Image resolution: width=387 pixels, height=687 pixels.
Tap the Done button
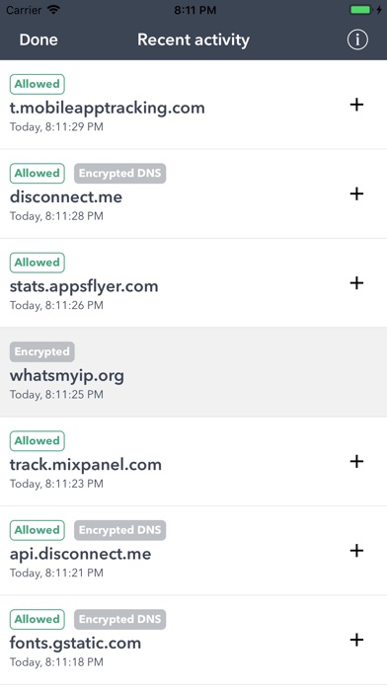pos(39,39)
